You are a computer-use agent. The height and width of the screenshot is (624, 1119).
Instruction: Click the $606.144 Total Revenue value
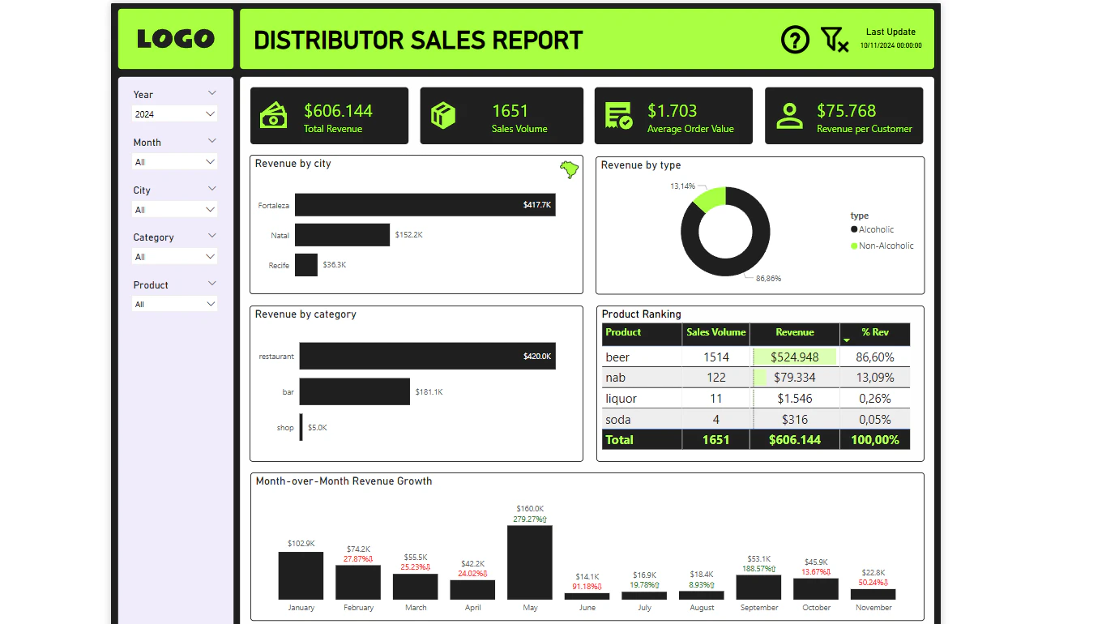pyautogui.click(x=339, y=111)
